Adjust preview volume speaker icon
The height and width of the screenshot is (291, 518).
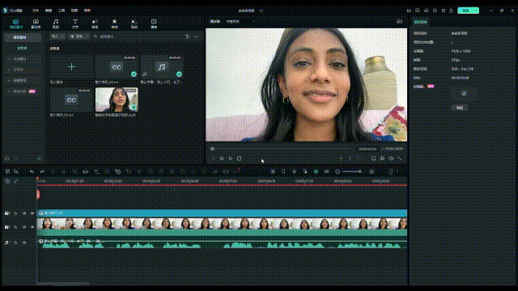[391, 158]
